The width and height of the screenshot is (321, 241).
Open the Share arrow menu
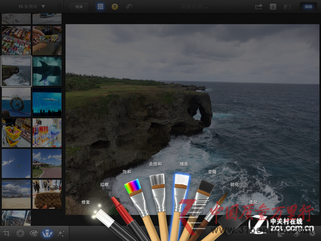click(x=259, y=6)
